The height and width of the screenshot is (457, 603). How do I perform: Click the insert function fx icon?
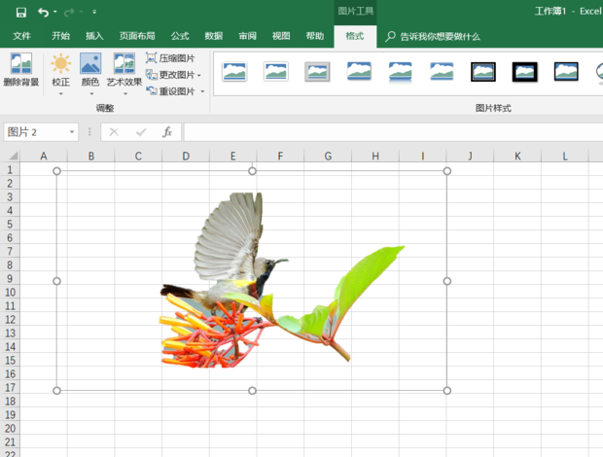pyautogui.click(x=167, y=132)
